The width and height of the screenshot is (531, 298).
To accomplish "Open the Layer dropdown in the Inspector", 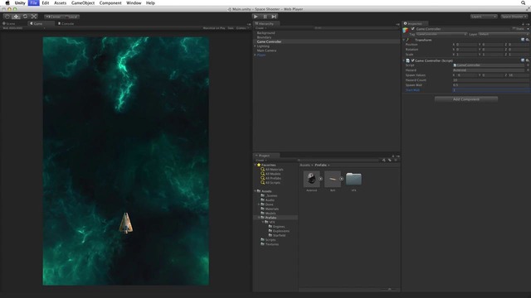I will point(504,34).
